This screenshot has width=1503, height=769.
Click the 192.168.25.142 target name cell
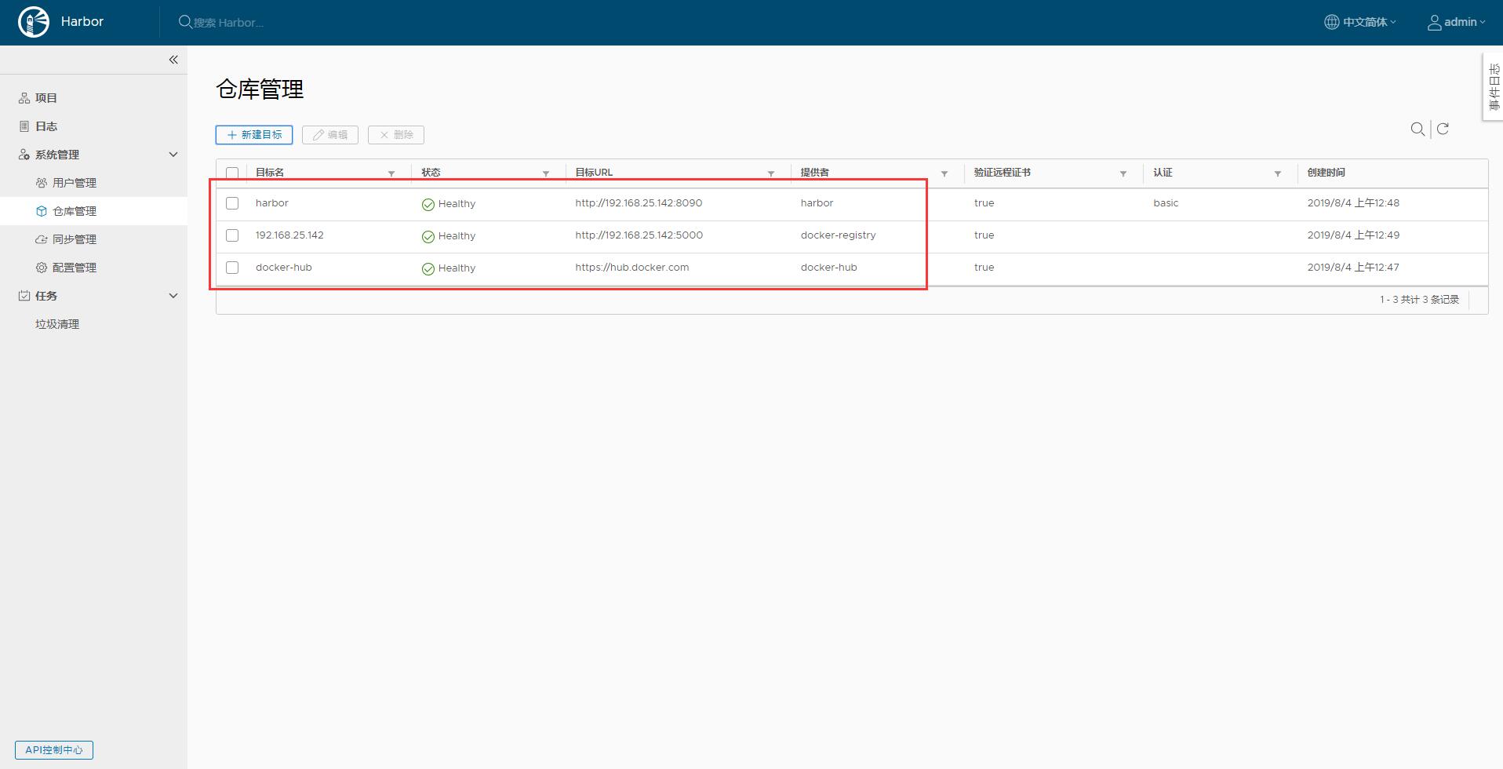(289, 235)
